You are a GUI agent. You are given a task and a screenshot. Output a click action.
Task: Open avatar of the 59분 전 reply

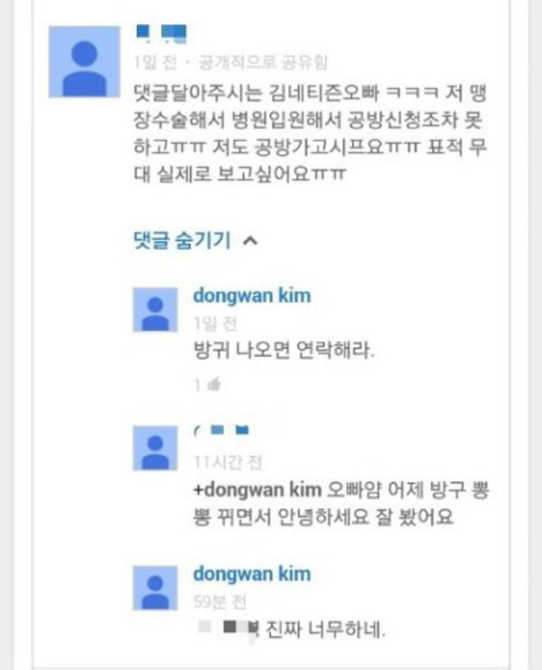(x=155, y=588)
